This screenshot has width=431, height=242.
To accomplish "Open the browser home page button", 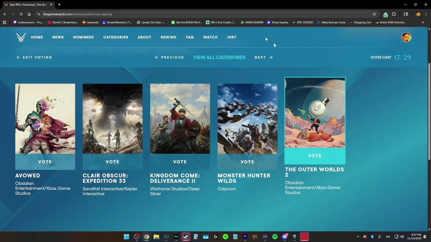I will coord(29,14).
